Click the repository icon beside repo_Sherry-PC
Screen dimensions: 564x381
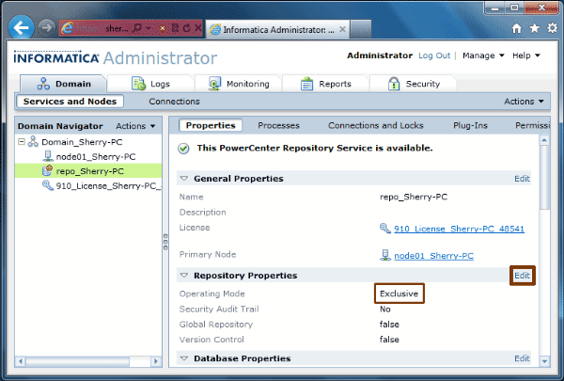point(48,170)
